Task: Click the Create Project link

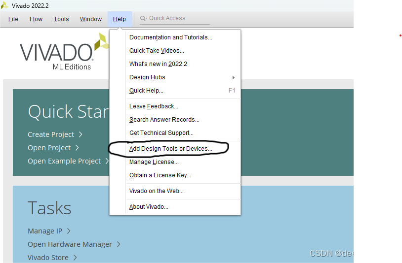Action: [x=51, y=134]
